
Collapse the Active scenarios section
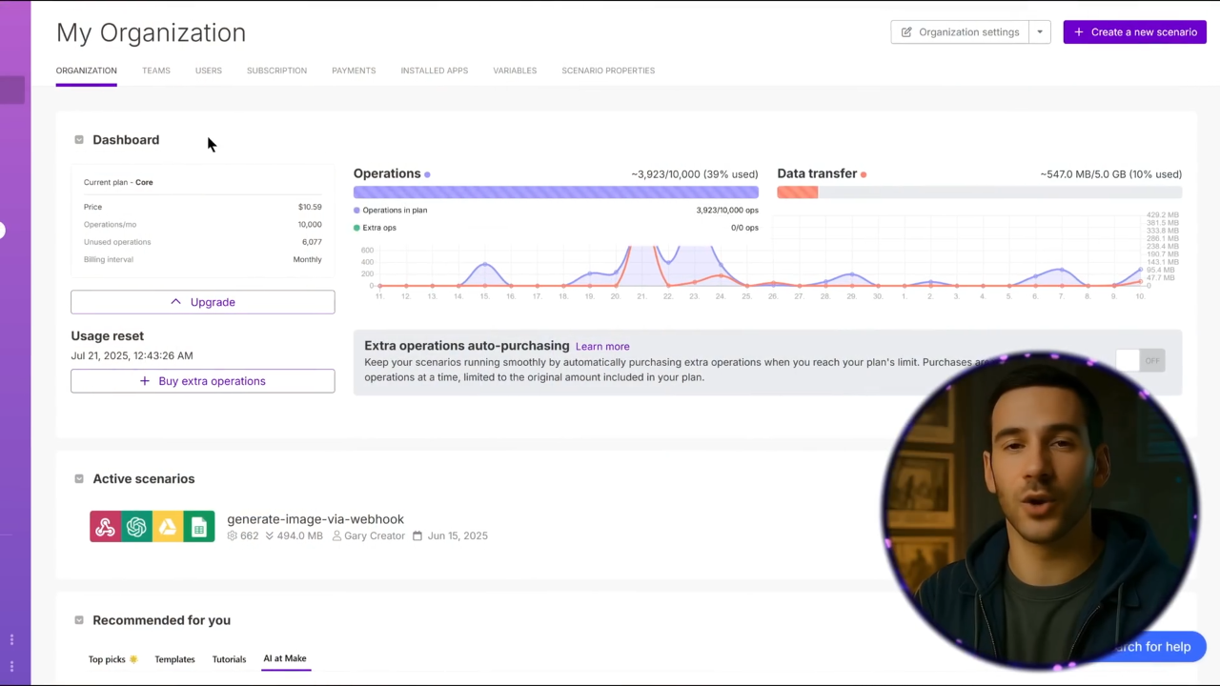(79, 479)
